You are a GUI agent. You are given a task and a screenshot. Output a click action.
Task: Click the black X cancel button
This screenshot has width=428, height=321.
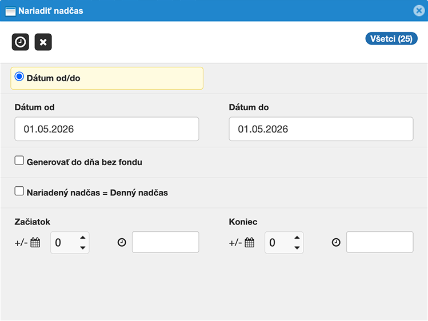pos(43,42)
